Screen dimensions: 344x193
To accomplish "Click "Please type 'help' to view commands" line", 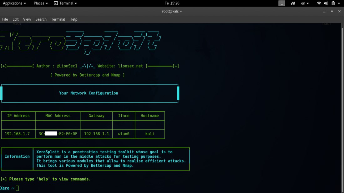I will 45,179.
